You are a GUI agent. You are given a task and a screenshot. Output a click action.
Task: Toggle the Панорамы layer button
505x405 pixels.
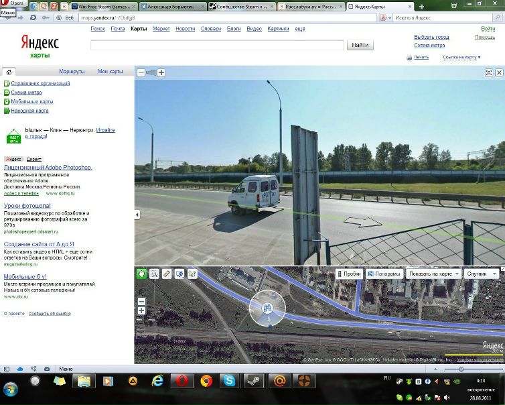(x=384, y=274)
